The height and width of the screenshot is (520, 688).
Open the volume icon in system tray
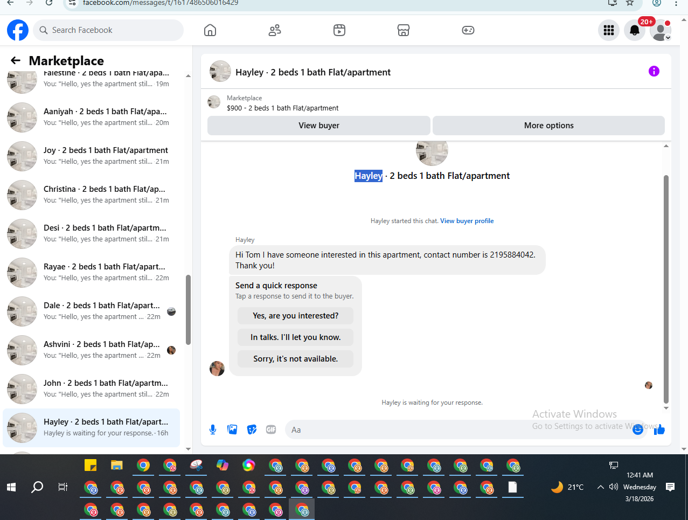pos(614,487)
